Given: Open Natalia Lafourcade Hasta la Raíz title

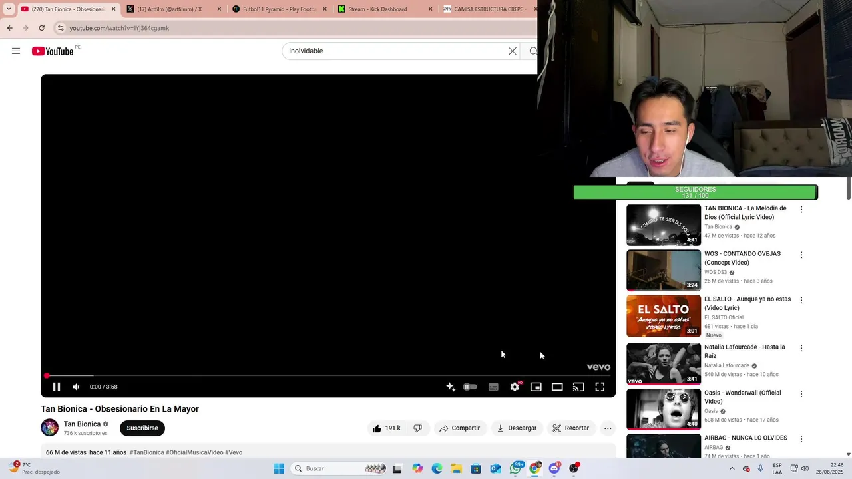Looking at the screenshot, I should tap(744, 351).
